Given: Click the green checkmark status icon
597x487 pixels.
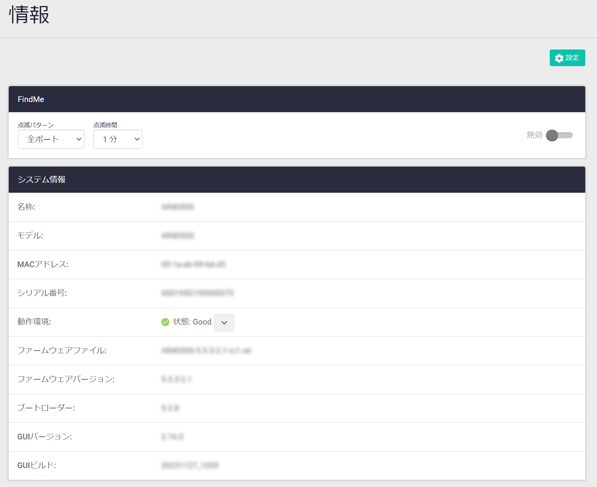Looking at the screenshot, I should [165, 322].
